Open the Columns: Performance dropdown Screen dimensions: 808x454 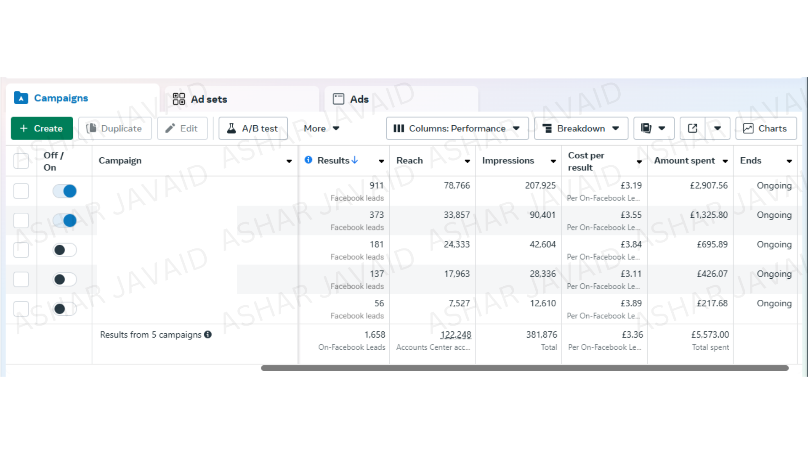click(x=457, y=128)
